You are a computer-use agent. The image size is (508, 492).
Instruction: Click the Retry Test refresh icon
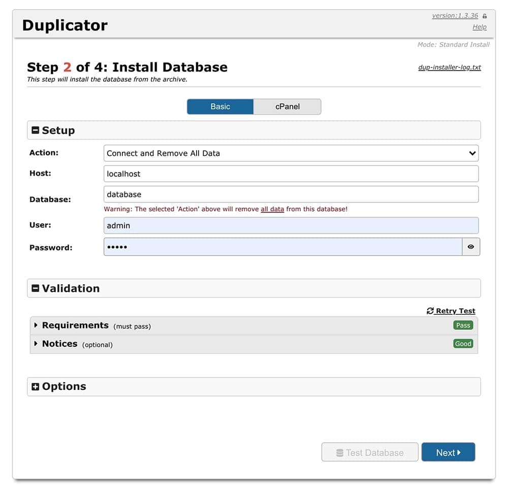point(430,311)
